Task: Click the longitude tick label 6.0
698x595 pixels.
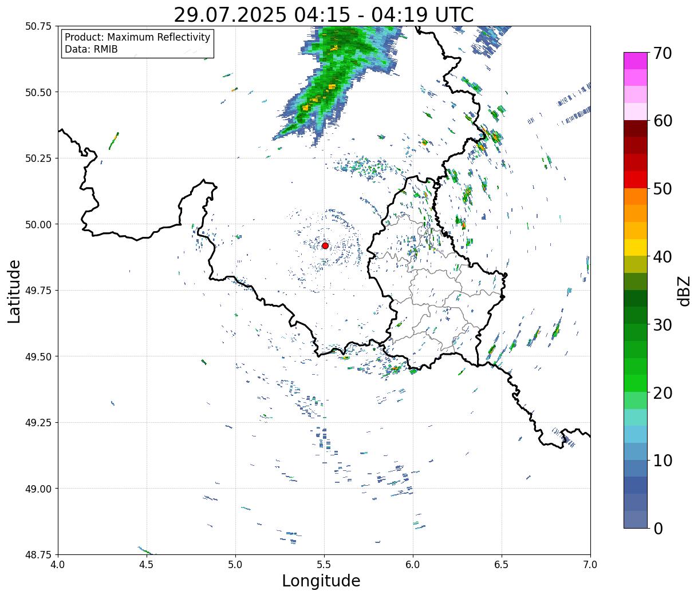Action: pyautogui.click(x=413, y=565)
